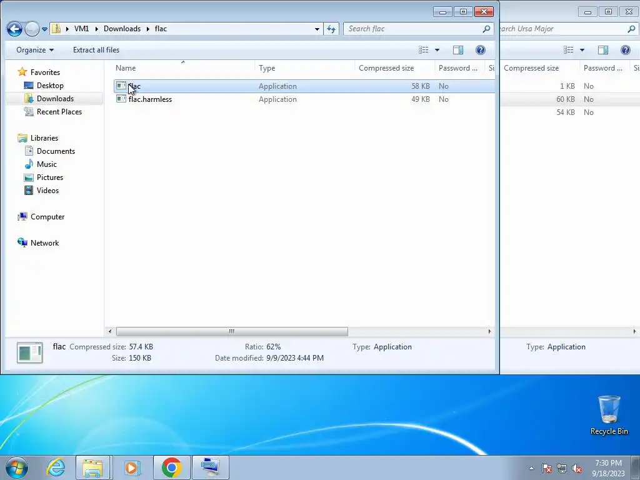Open the Music library
Viewport: 640px width, 480px height.
tap(46, 164)
